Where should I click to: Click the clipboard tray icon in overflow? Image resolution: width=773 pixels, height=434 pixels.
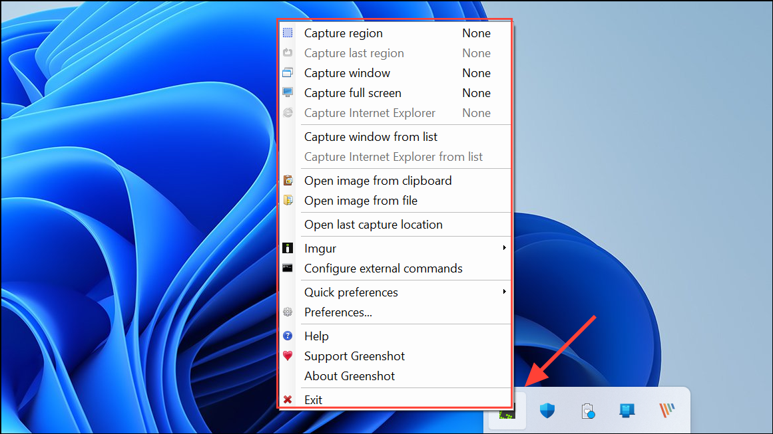(x=588, y=411)
